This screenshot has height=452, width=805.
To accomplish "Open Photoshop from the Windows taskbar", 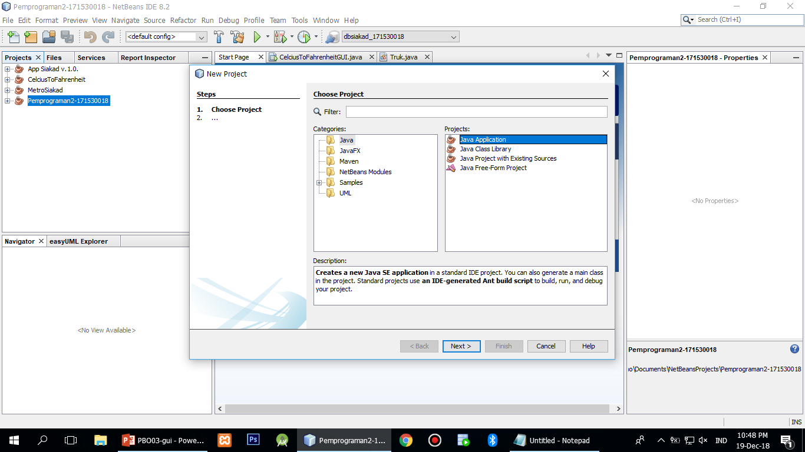I will coord(253,440).
